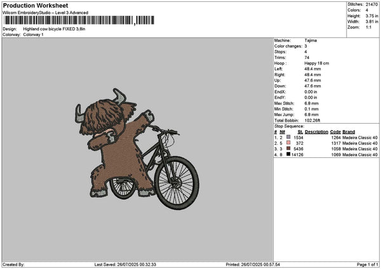Click the barcode under the worksheet title
Screen dimensions: 381x269
(x=77, y=20)
